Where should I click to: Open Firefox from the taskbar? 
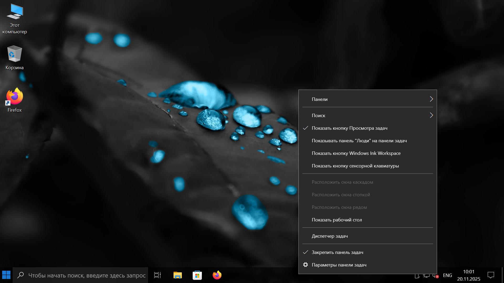(217, 275)
